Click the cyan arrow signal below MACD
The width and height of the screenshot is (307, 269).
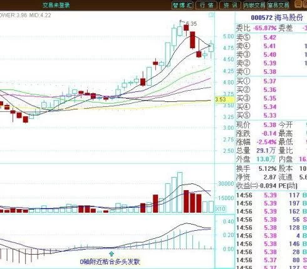[x=112, y=254]
